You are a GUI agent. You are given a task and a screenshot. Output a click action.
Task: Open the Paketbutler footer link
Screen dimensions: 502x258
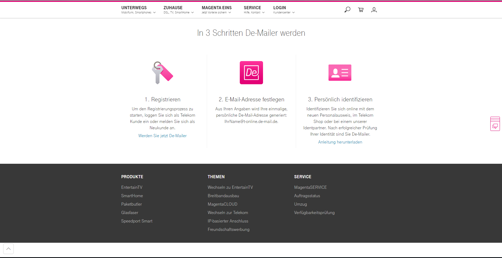132,204
